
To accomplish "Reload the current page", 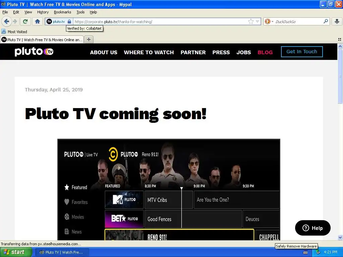I will coord(25,21).
